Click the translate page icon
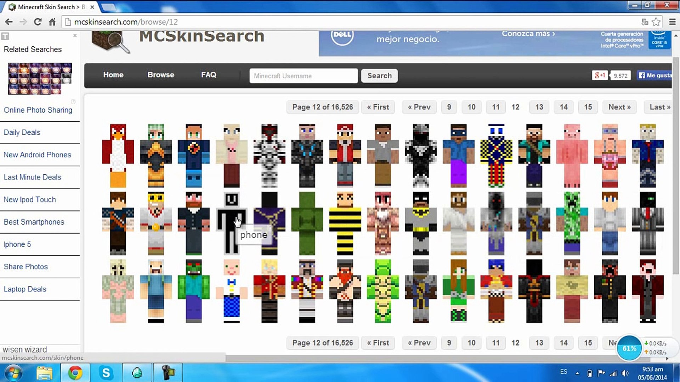680x382 pixels. [645, 22]
